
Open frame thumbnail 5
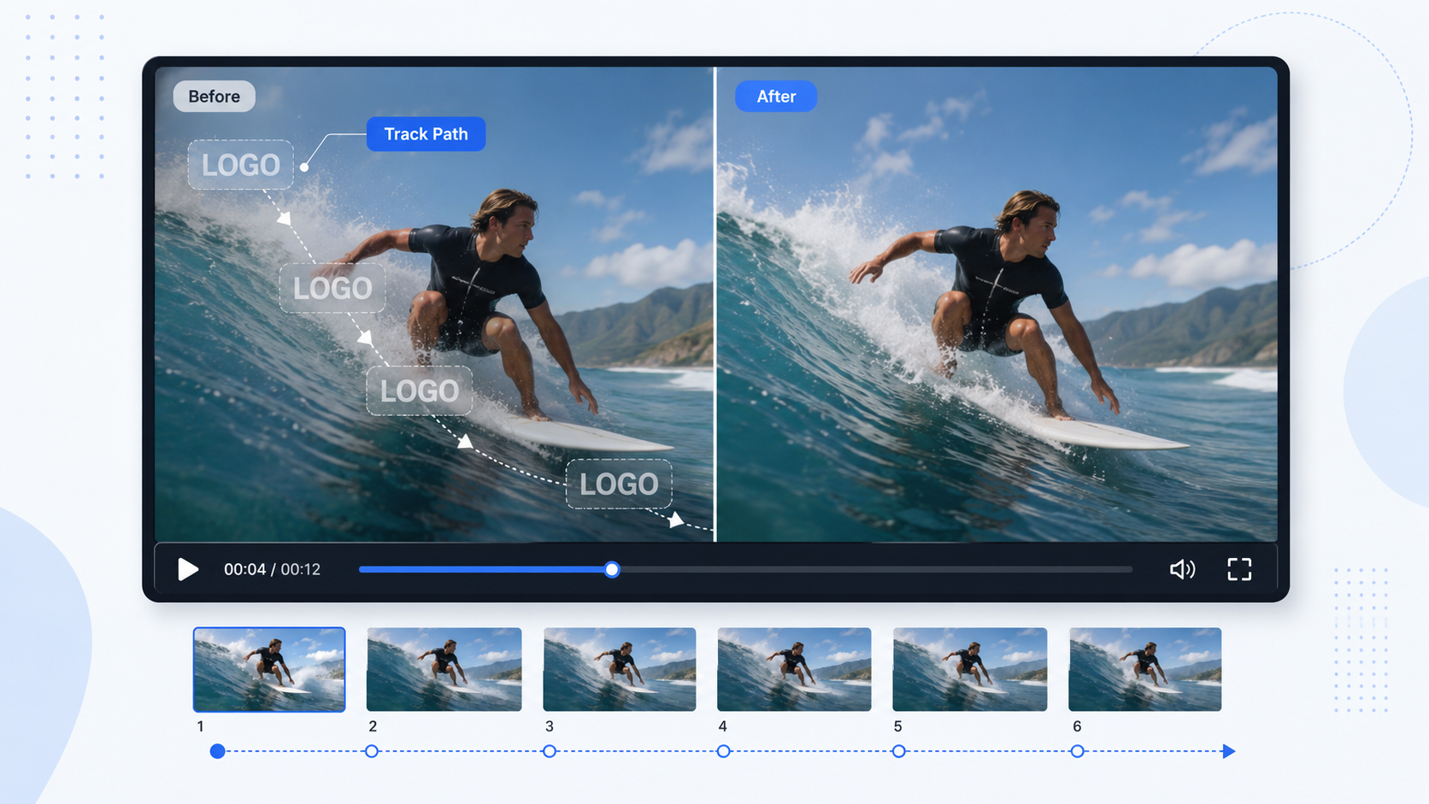coord(970,670)
